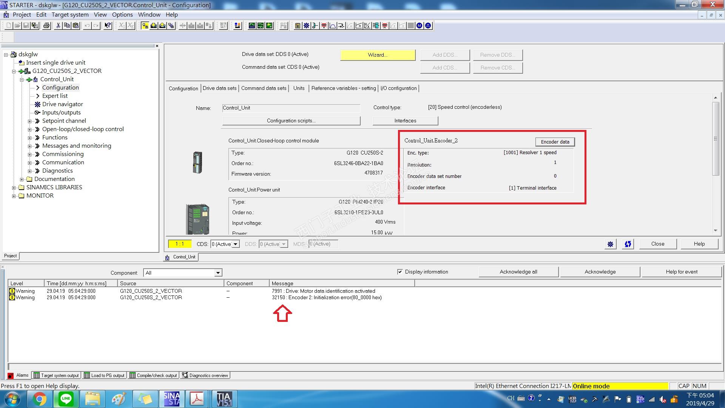This screenshot has width=725, height=408.
Task: Click the context help arrow icon
Action: [x=108, y=26]
